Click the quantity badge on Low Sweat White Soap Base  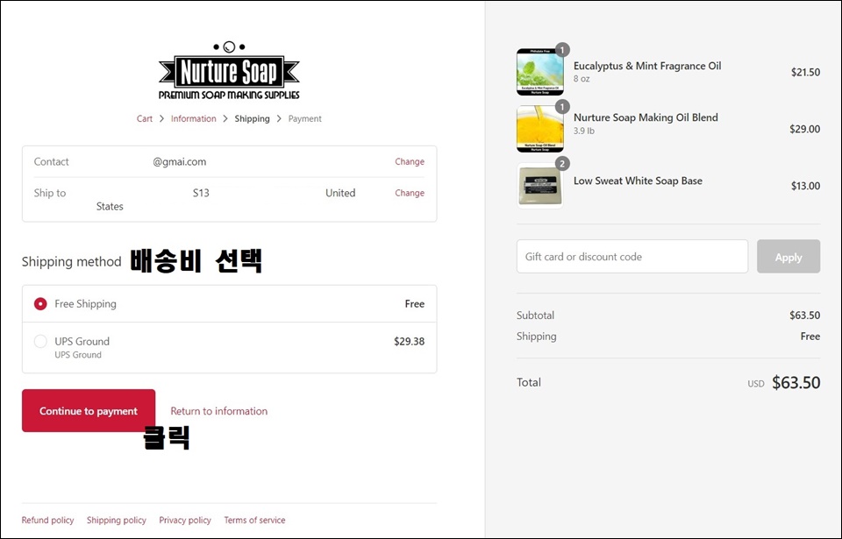coord(562,164)
